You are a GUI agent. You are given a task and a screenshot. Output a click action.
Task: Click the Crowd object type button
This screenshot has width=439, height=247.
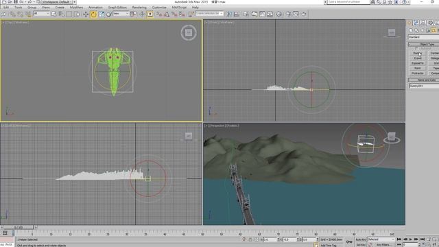[418, 58]
